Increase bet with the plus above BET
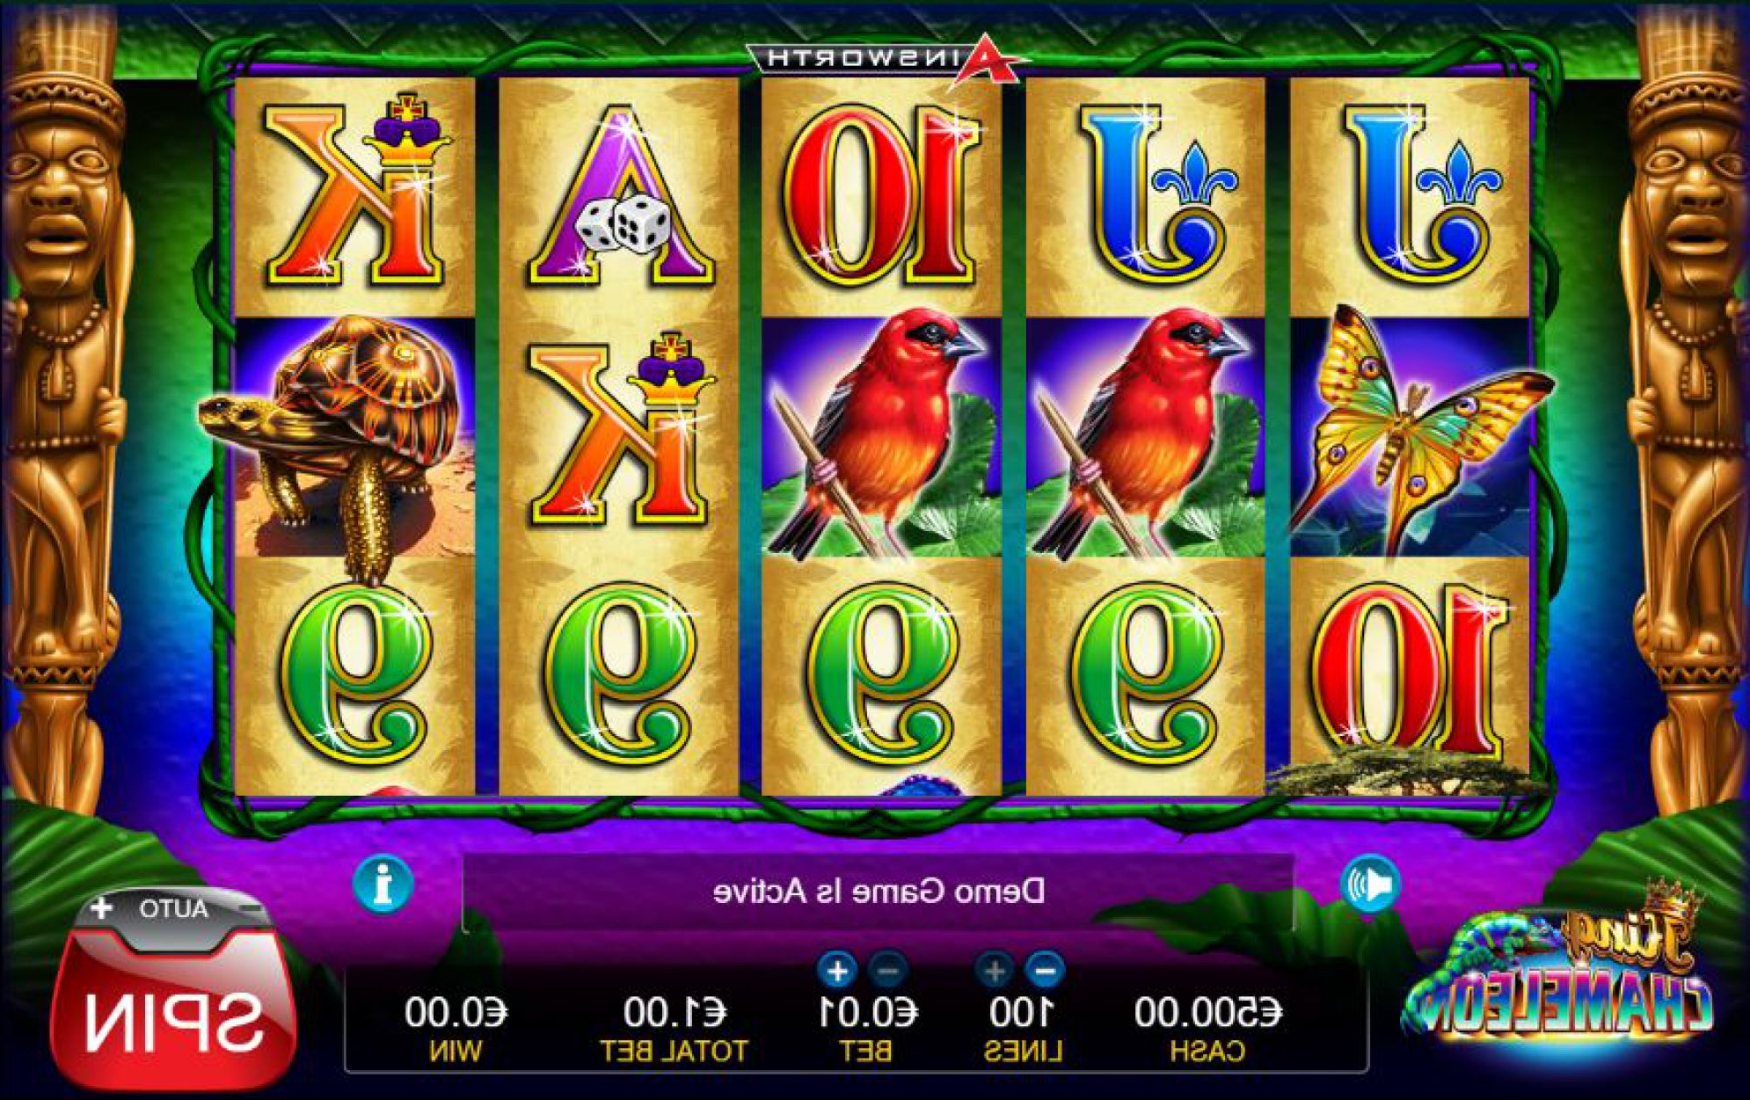Screen dimensions: 1750x1100 tap(836, 972)
